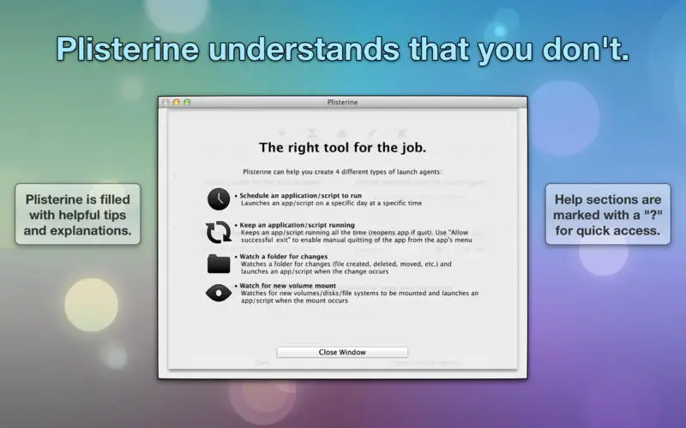Image resolution: width=686 pixels, height=428 pixels.
Task: Select 'Keep an application/script running' heading
Action: pyautogui.click(x=297, y=225)
